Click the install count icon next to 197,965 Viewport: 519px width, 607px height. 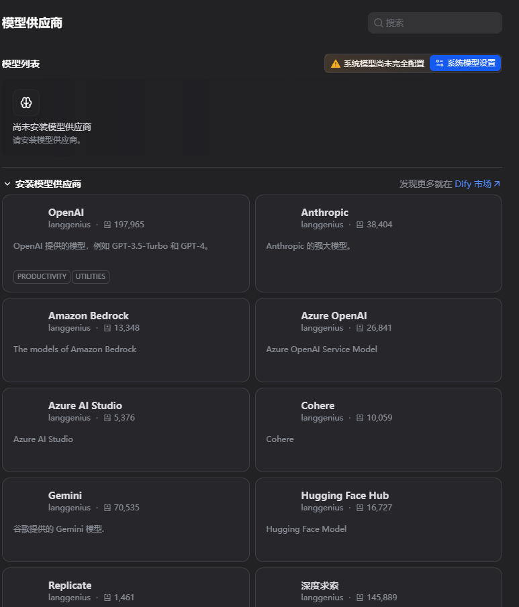107,225
